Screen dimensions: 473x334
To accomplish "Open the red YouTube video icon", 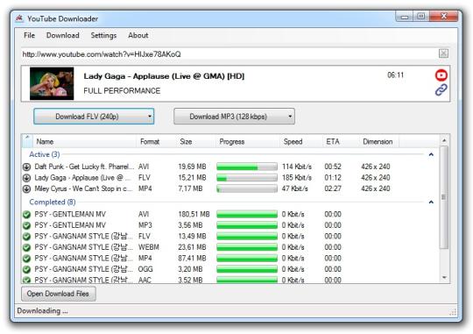I will coord(441,75).
